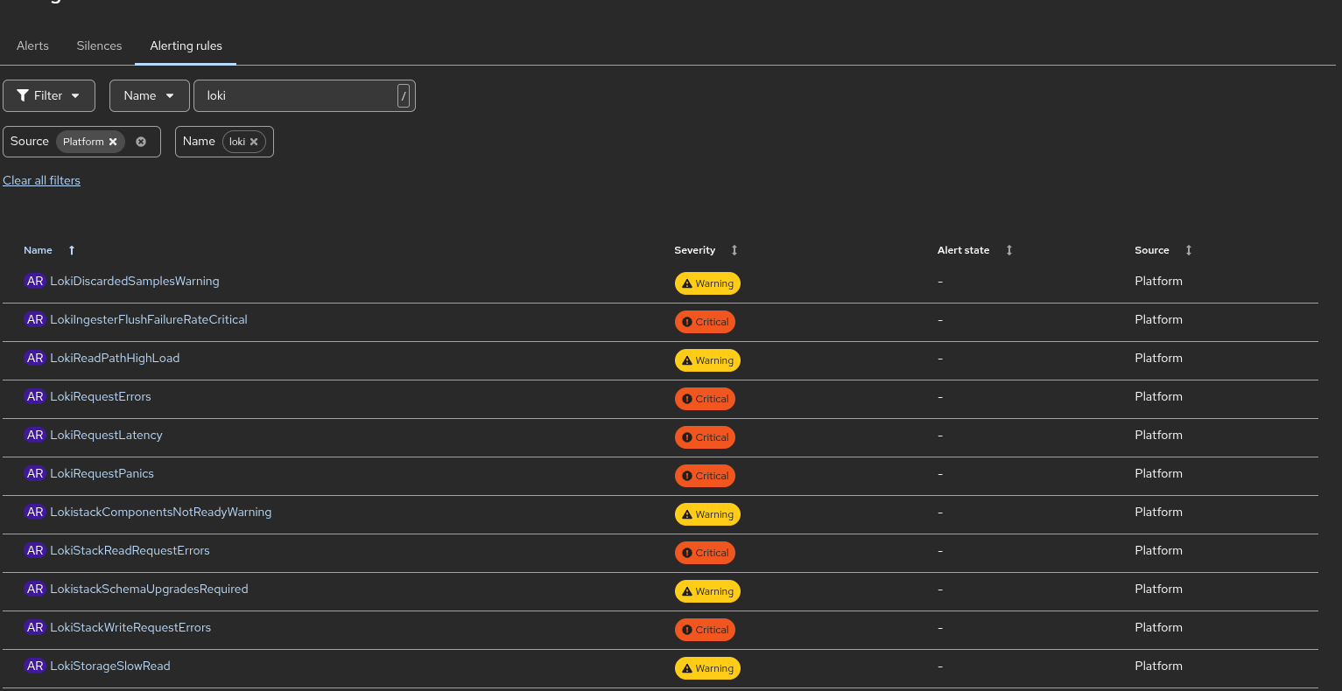Click the slash shortcut hint in search field
1342x691 pixels.
pyautogui.click(x=404, y=96)
